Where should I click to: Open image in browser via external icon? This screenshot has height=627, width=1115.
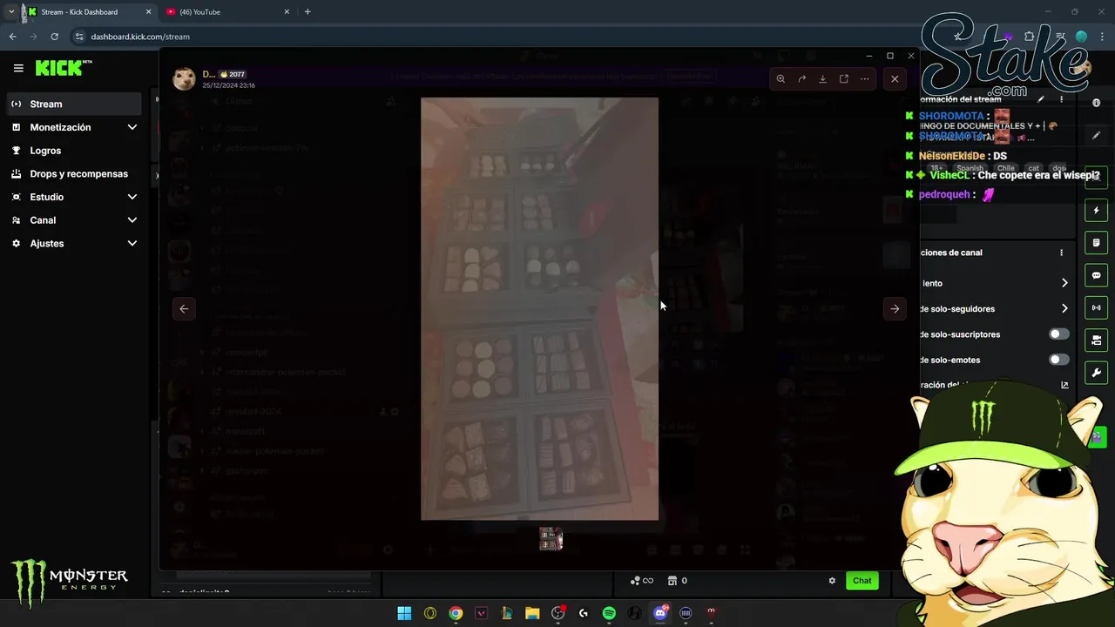click(843, 79)
